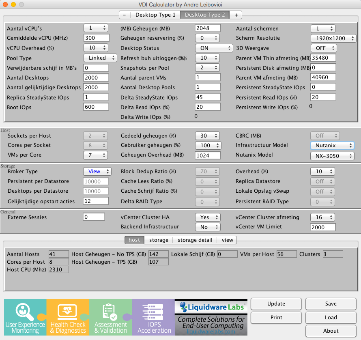Click the Liquidware Labs logo banner
This screenshot has width=361, height=340.
click(211, 307)
